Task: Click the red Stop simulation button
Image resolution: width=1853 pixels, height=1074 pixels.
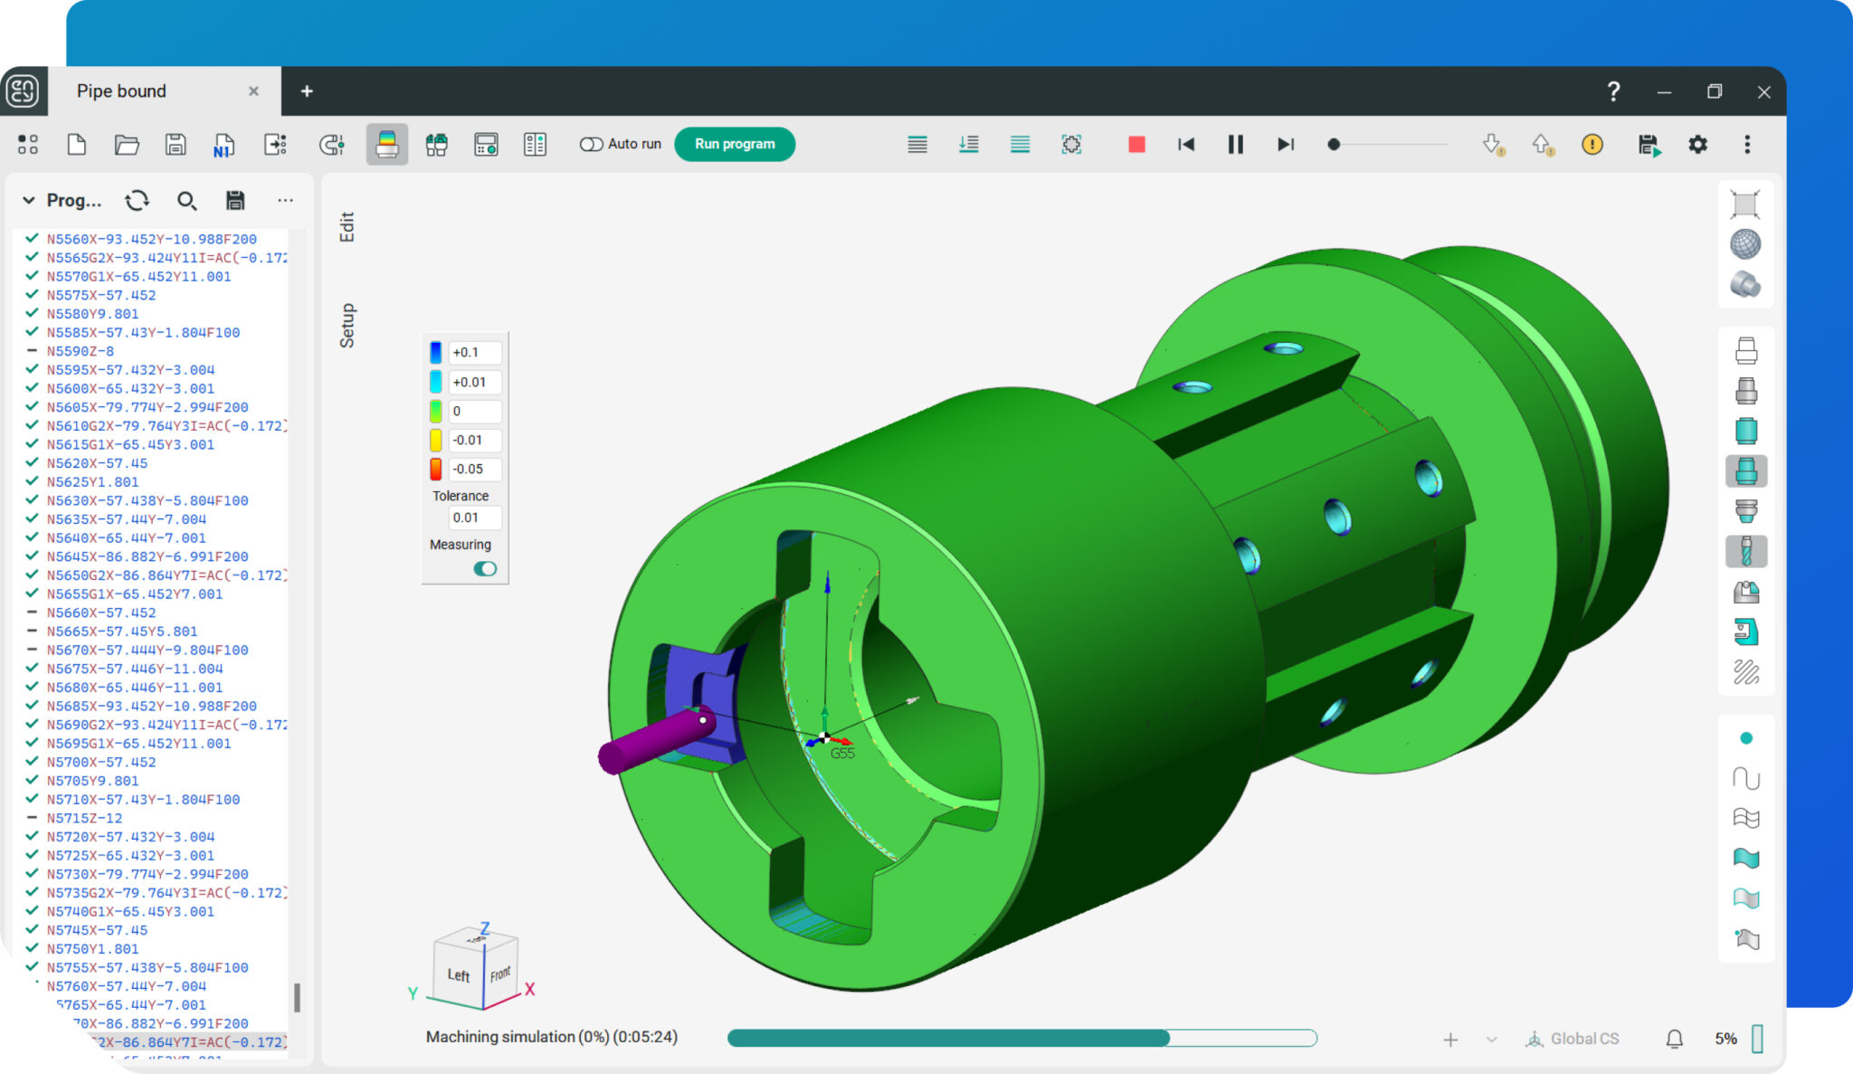Action: coord(1136,144)
